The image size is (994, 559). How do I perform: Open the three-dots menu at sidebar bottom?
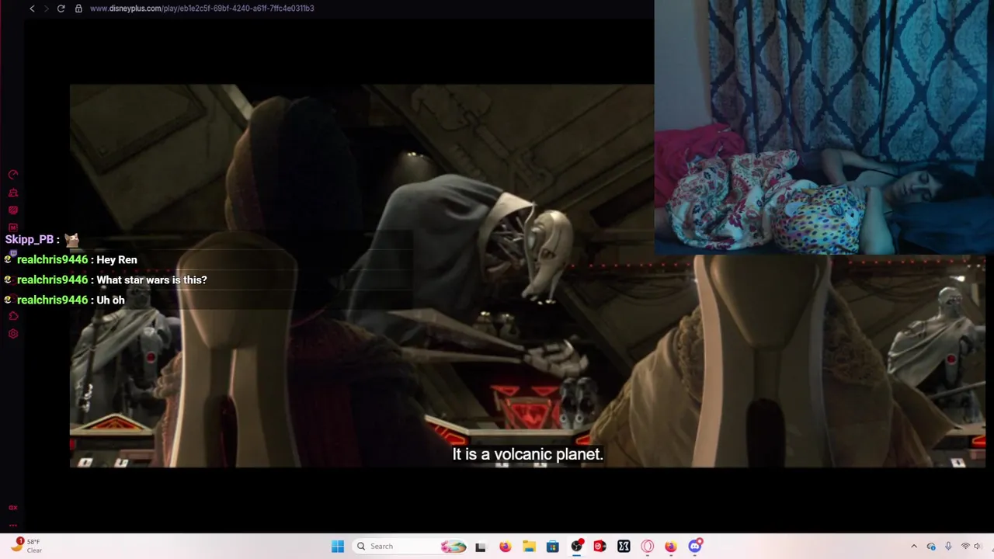(x=12, y=525)
